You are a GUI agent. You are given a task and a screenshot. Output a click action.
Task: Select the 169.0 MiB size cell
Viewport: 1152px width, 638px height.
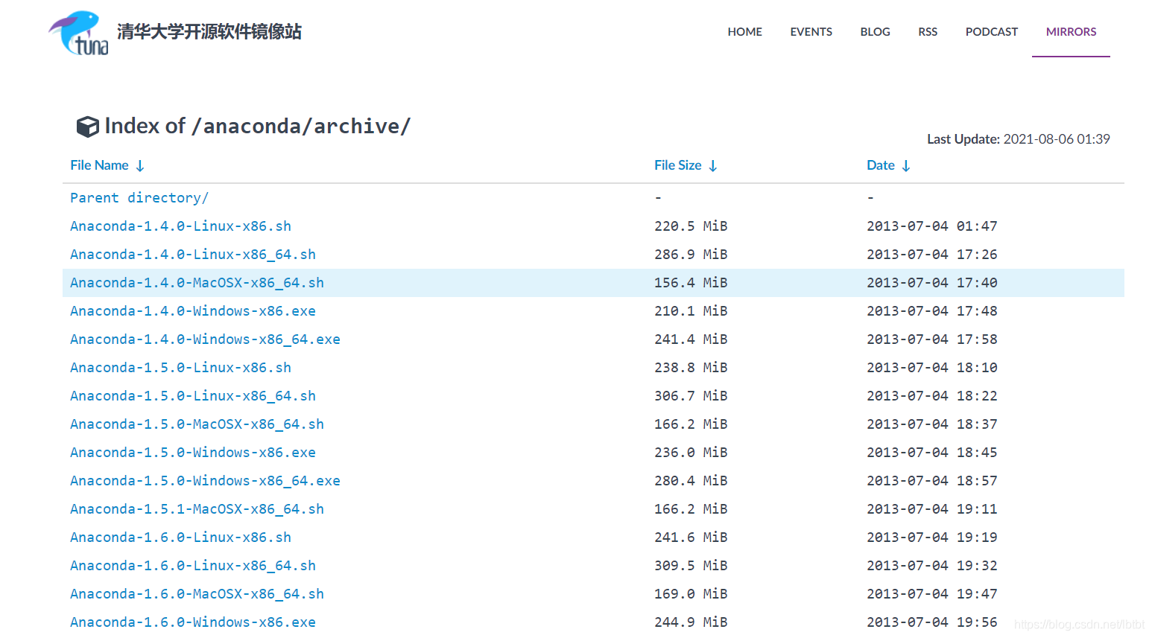click(691, 594)
